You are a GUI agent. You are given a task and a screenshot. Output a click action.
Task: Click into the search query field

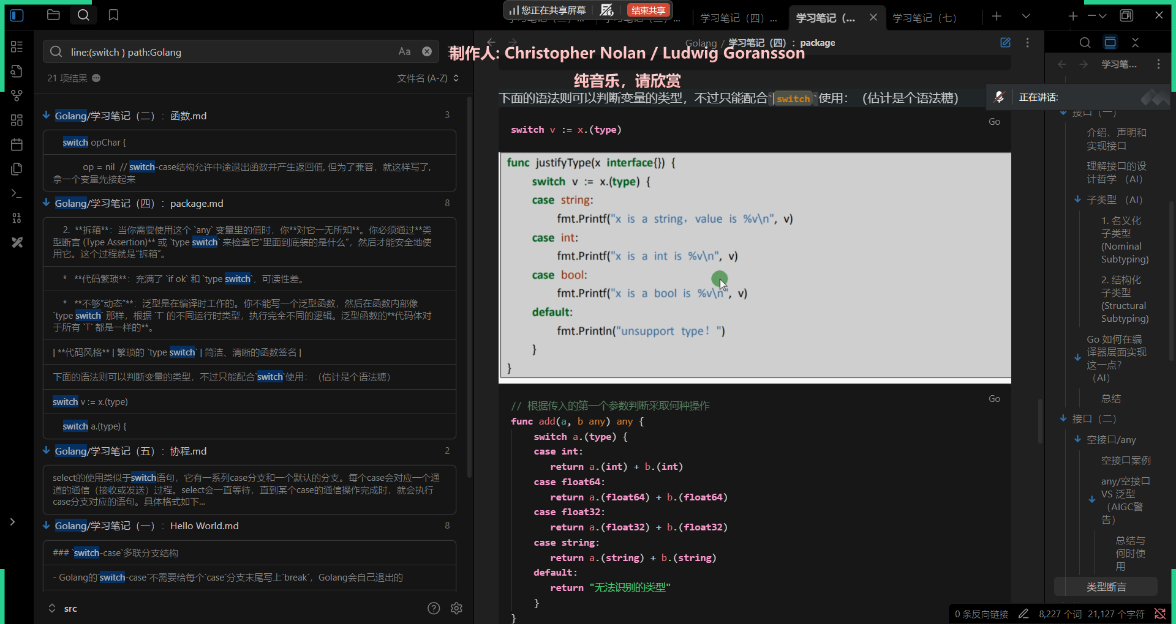click(227, 52)
